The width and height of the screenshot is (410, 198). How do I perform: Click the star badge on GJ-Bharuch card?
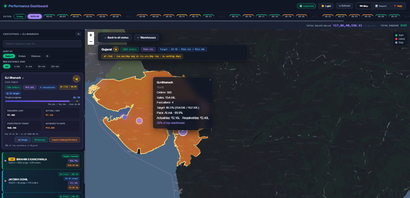(x=76, y=79)
